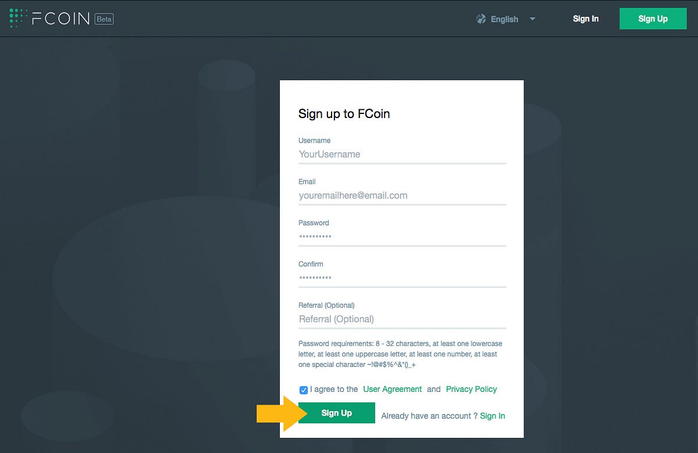Click the Beta badge beside the logo
This screenshot has height=453, width=698.
tap(104, 19)
